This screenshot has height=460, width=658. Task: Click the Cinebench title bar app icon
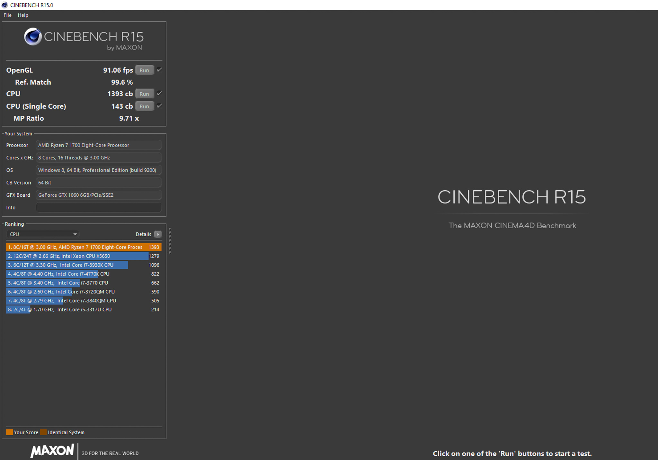tap(4, 5)
